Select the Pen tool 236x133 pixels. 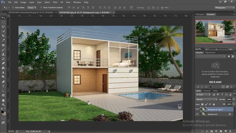tap(3, 82)
